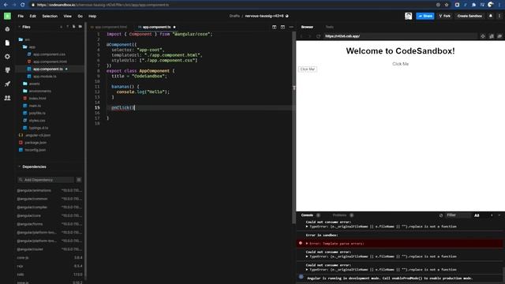
Task: Open app.module.ts in file tree
Action: 44,77
